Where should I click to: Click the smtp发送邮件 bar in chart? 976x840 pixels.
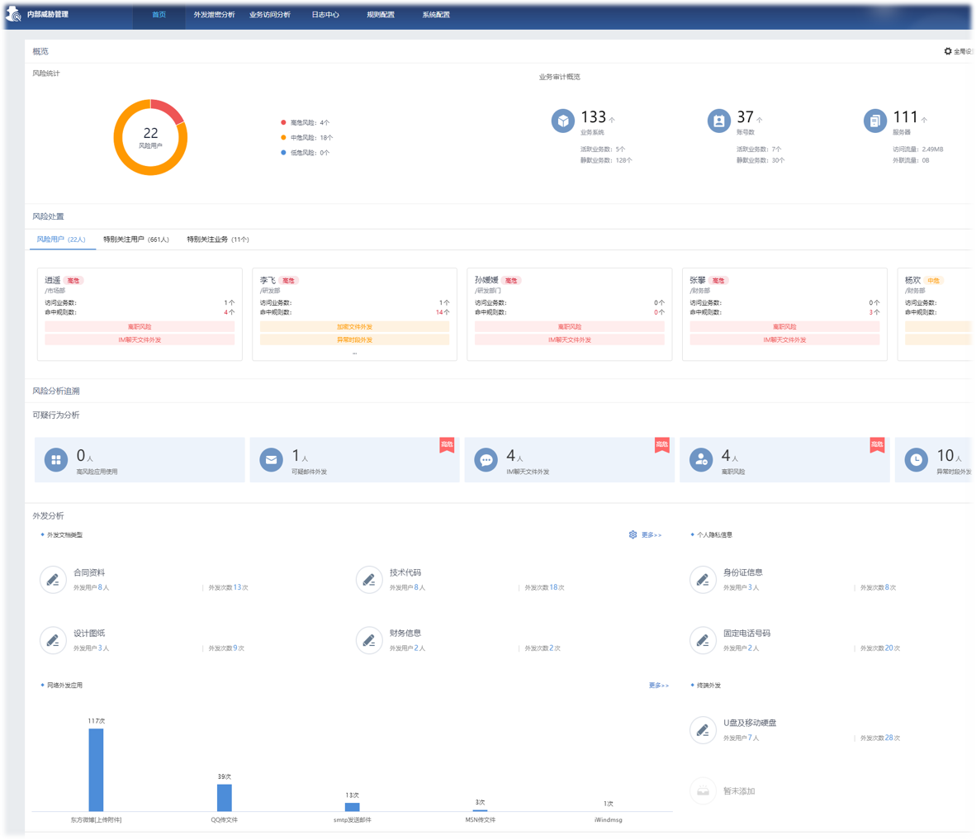tap(353, 807)
